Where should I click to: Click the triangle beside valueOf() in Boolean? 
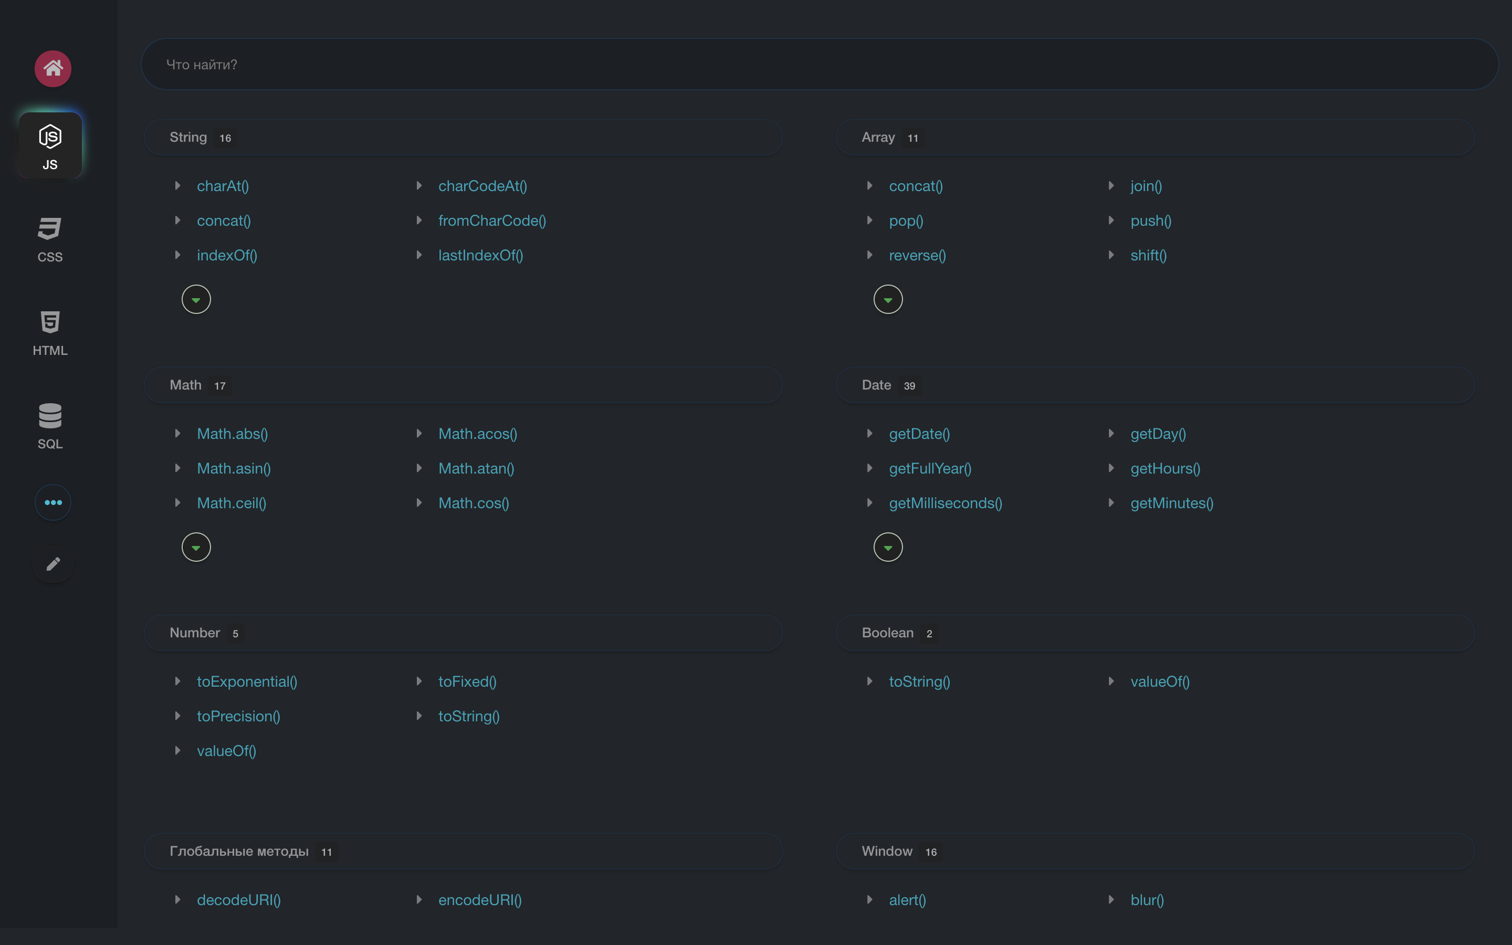click(x=1111, y=681)
